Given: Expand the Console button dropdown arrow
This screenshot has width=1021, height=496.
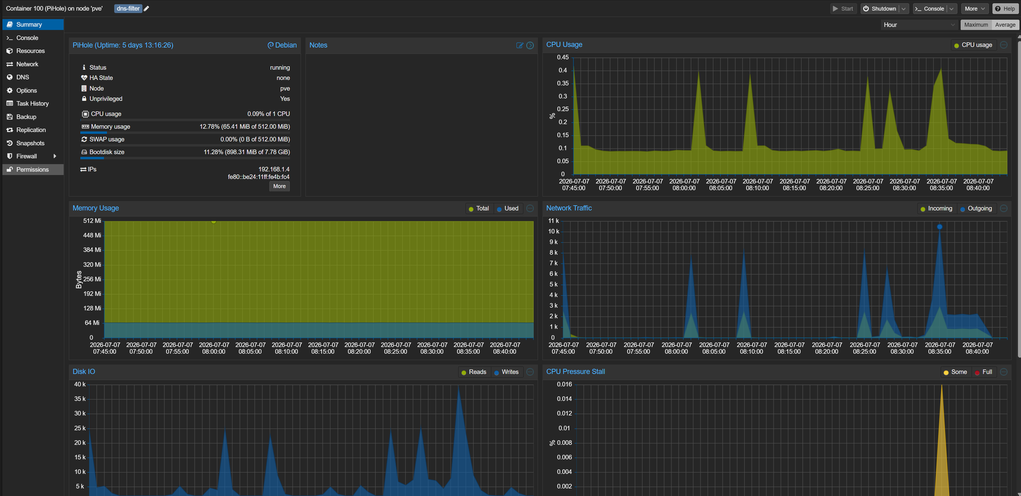Looking at the screenshot, I should pos(952,9).
